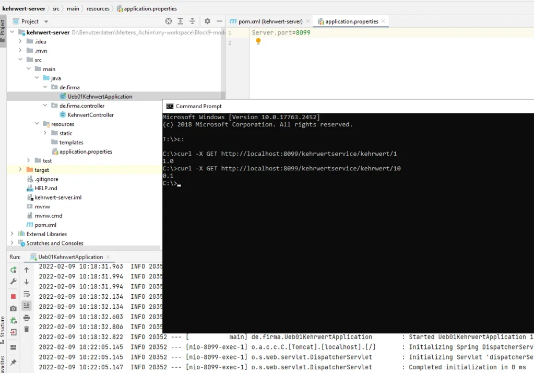Click the Command Prompt window icon
The height and width of the screenshot is (373, 534).
pos(170,107)
